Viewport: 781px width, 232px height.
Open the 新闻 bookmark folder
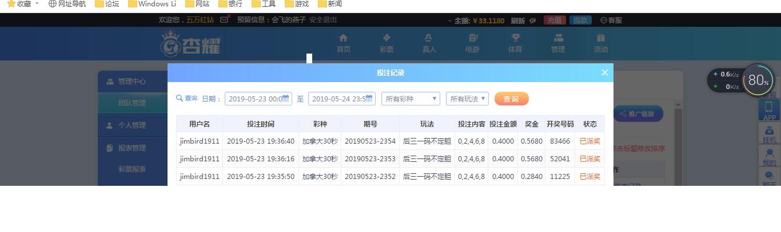330,4
